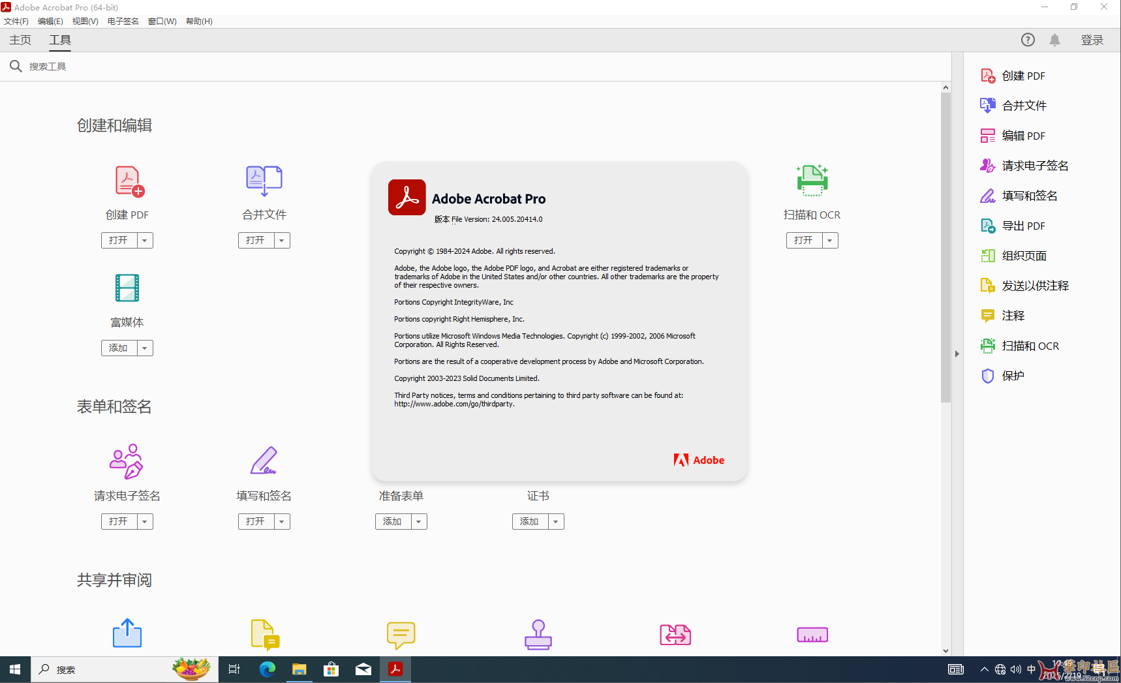
Task: Click 打开 button under 创建 PDF
Action: click(119, 241)
